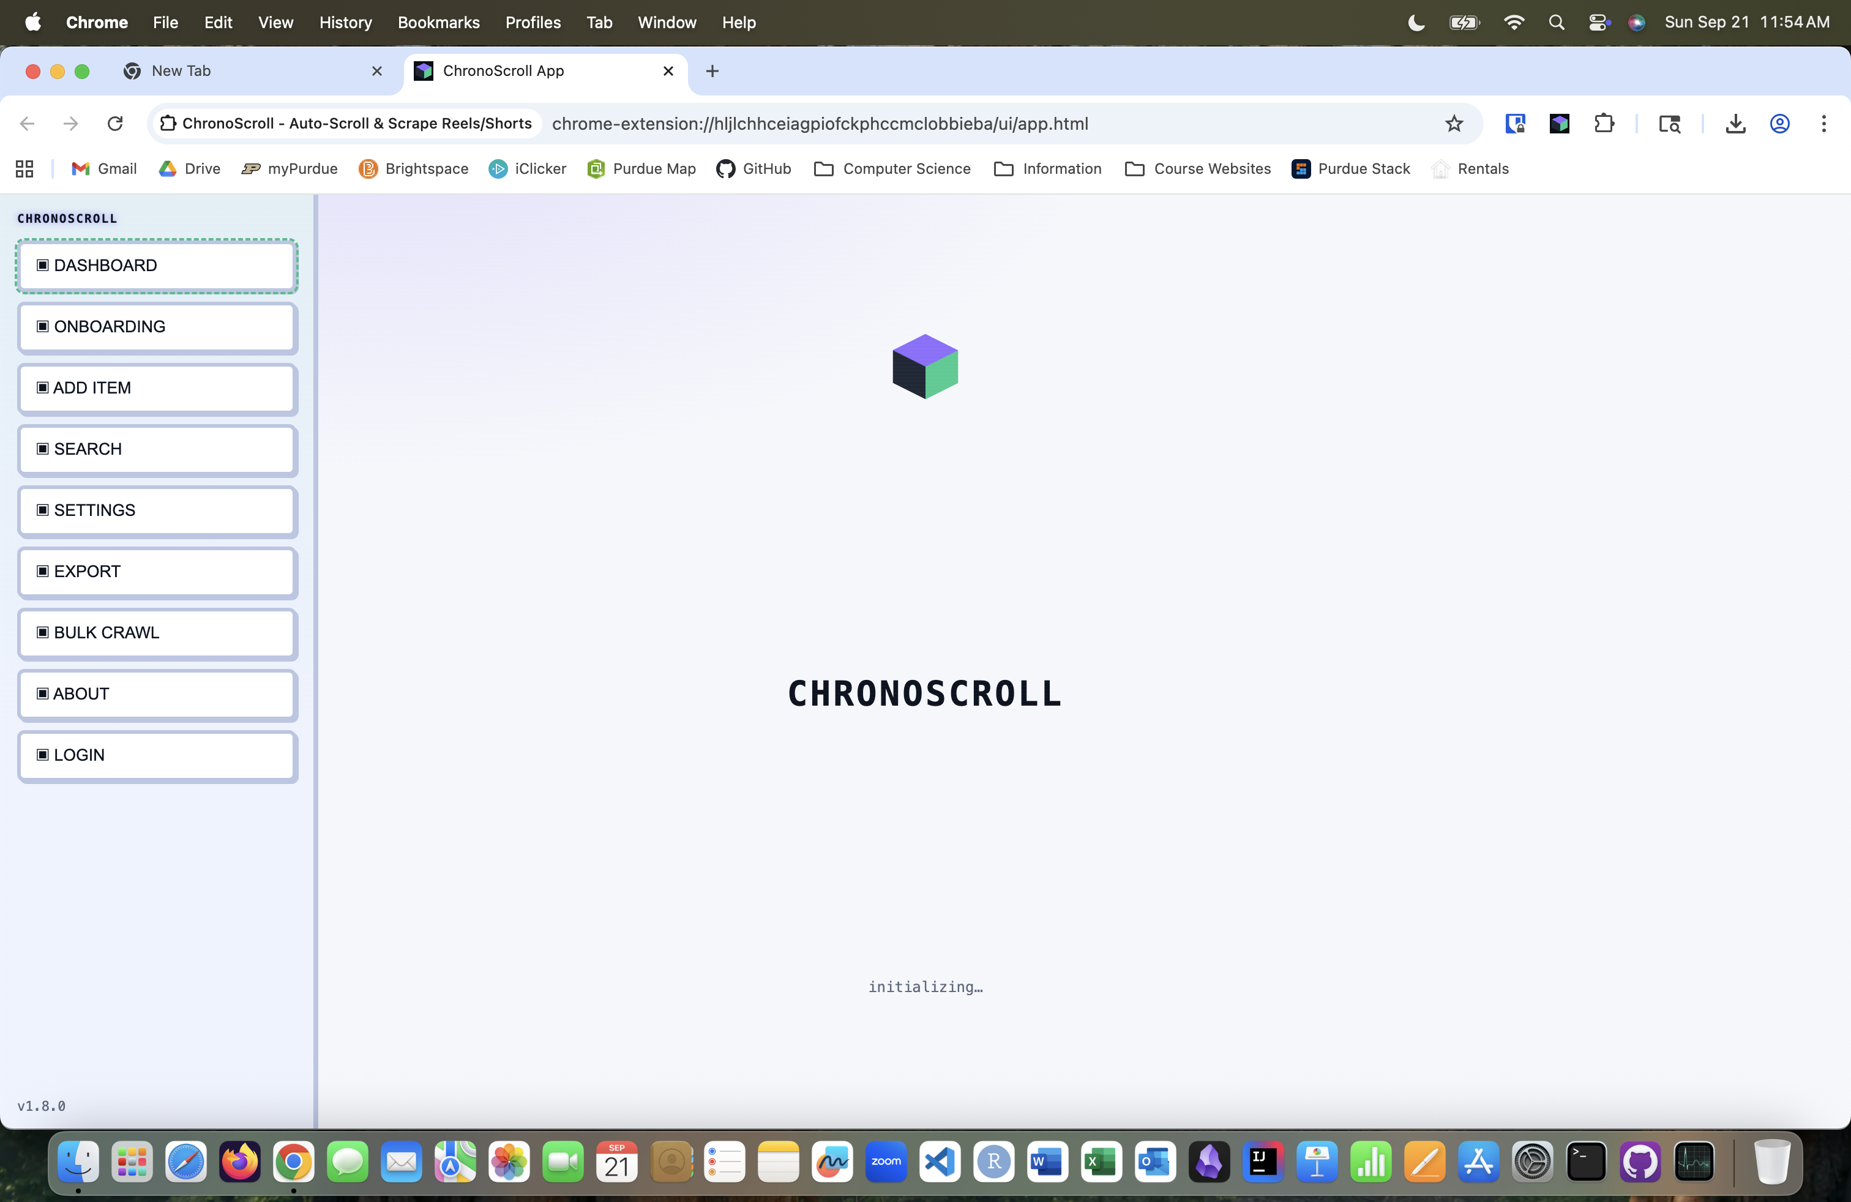This screenshot has width=1851, height=1202.
Task: Select the Export sidebar item
Action: pos(157,572)
